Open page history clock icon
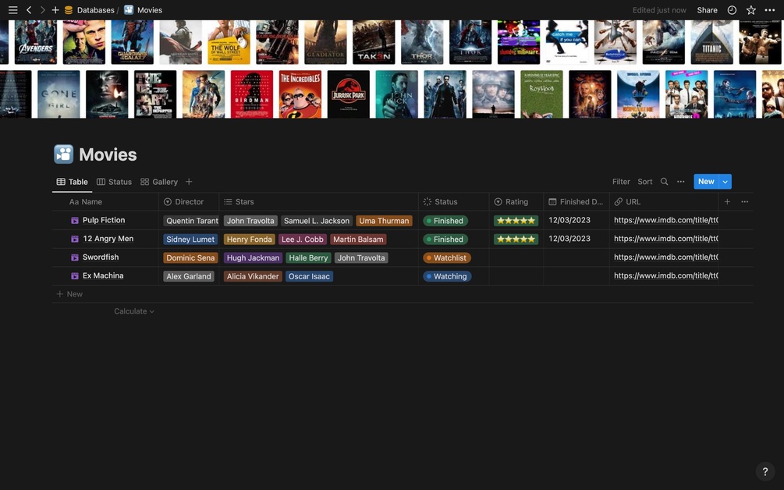 click(x=732, y=10)
